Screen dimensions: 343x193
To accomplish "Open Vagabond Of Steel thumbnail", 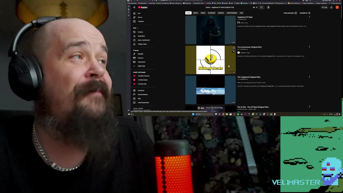I will pos(210,30).
